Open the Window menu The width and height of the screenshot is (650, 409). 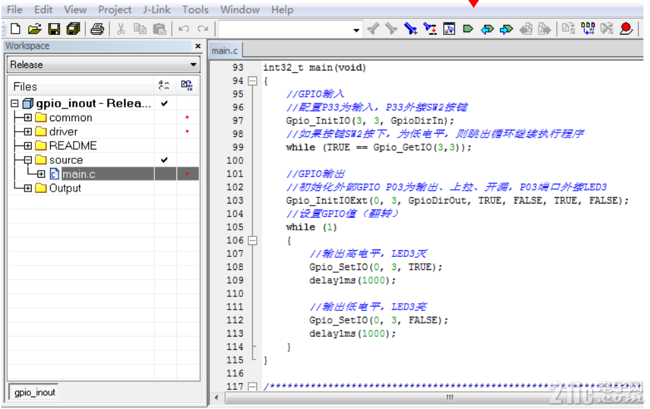point(240,9)
